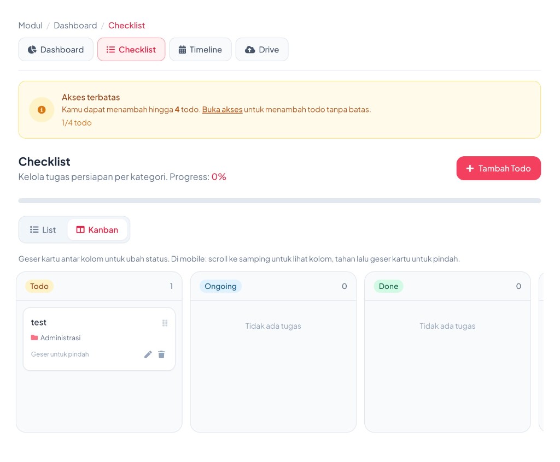Delete the test task via trash icon
Image resolution: width=560 pixels, height=462 pixels.
[161, 354]
